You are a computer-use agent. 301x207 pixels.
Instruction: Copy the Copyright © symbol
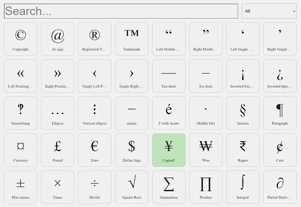tap(21, 39)
